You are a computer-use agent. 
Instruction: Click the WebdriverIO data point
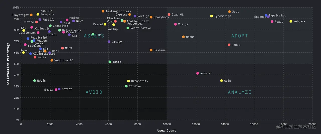tap(52, 60)
